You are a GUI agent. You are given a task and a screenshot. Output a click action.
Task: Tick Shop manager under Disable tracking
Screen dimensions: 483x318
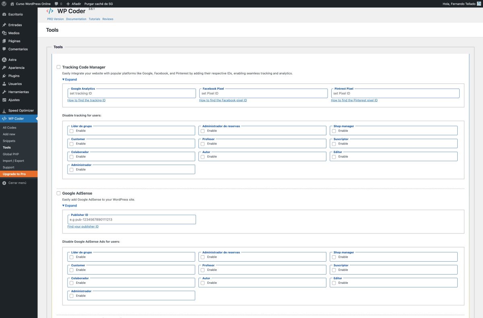coord(334,131)
